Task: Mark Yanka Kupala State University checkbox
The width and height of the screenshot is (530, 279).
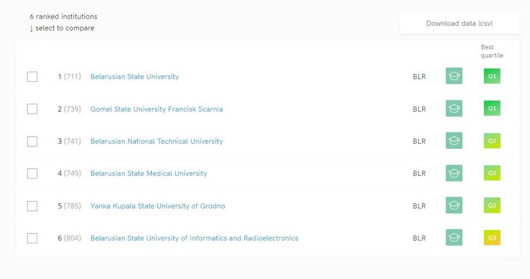Action: [x=32, y=206]
